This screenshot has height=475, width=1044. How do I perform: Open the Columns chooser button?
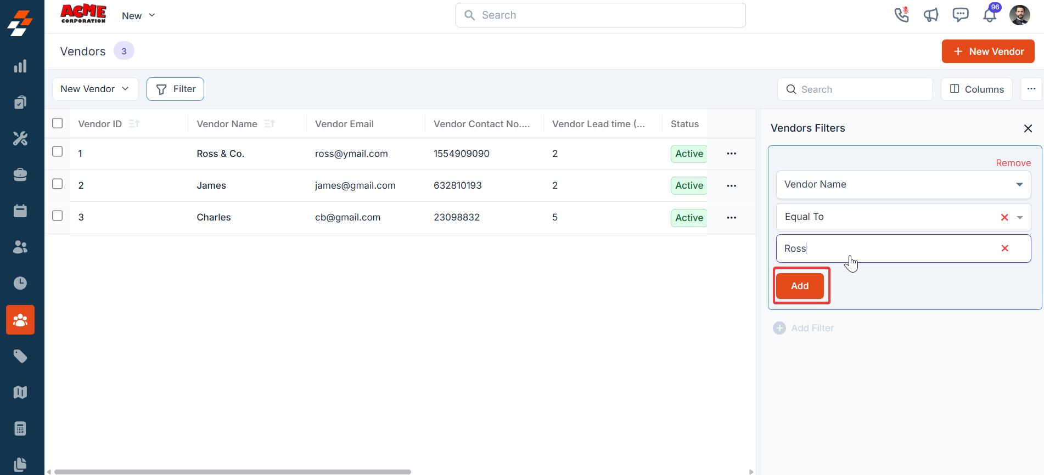coord(977,89)
